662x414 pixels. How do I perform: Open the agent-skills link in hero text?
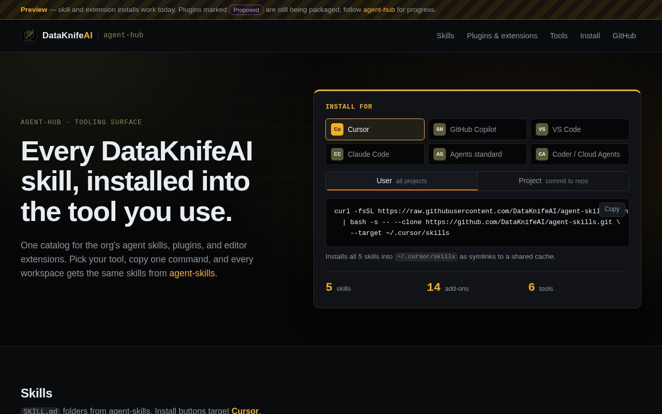coord(192,273)
